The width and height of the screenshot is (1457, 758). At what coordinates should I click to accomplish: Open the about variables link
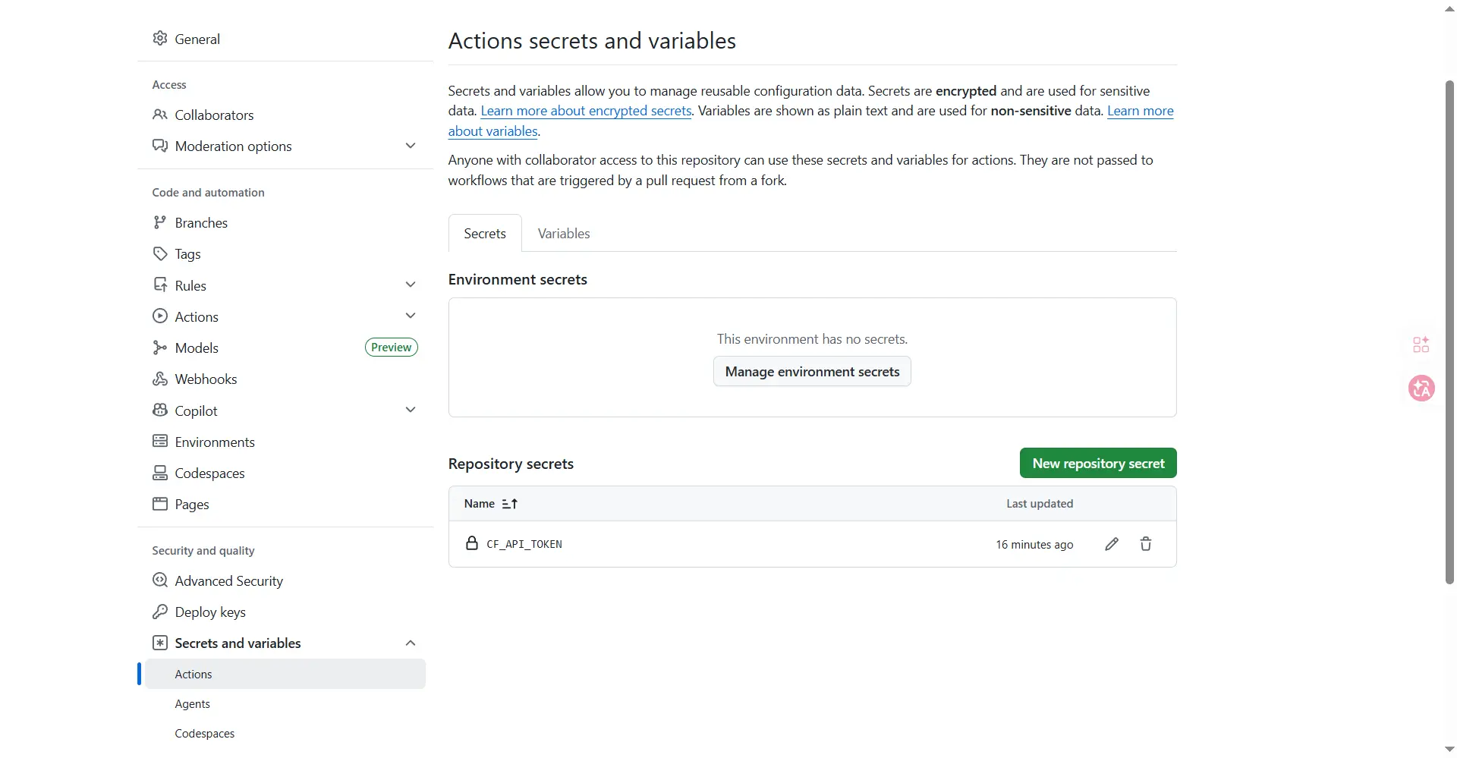point(493,131)
